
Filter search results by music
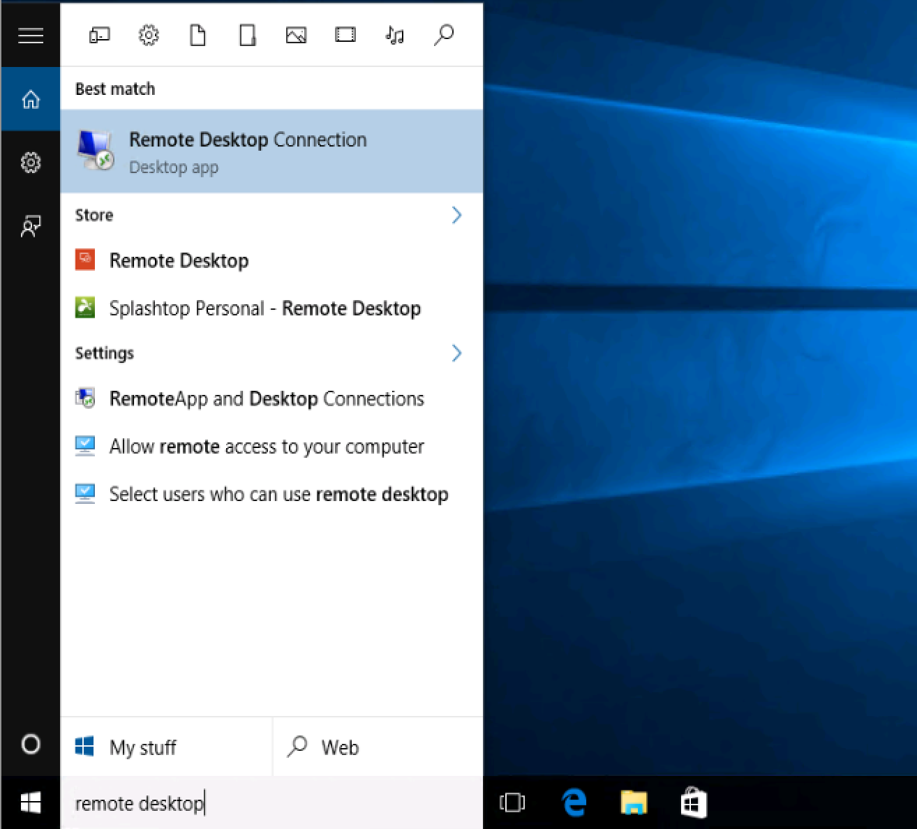394,35
